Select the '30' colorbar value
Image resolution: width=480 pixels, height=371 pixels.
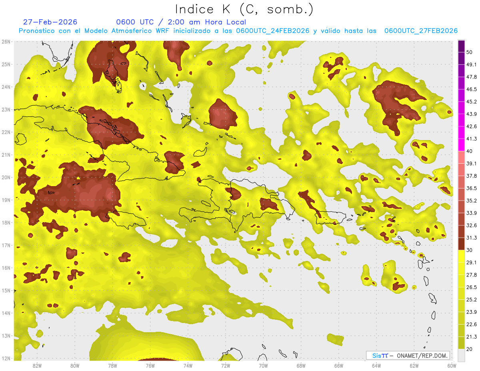point(469,250)
